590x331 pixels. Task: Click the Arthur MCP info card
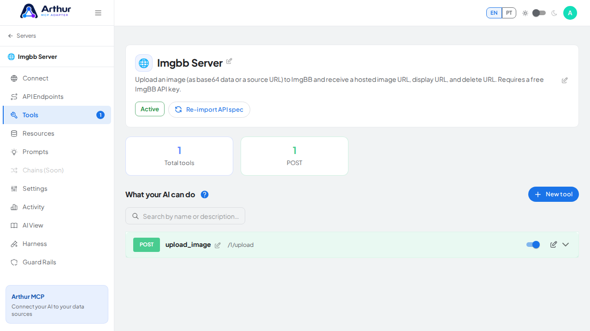tap(57, 304)
